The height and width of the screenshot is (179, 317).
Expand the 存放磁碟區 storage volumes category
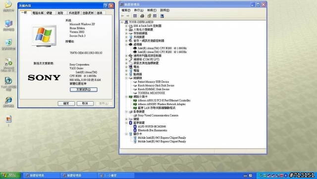126,33
